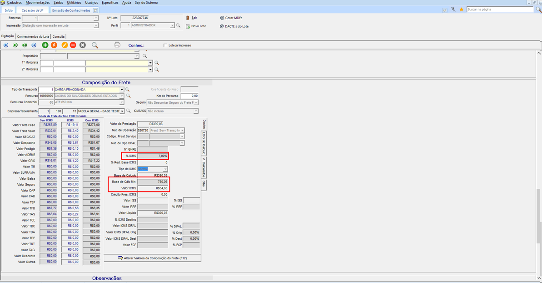
Task: Click the printer icon in toolbar
Action: pos(117,45)
